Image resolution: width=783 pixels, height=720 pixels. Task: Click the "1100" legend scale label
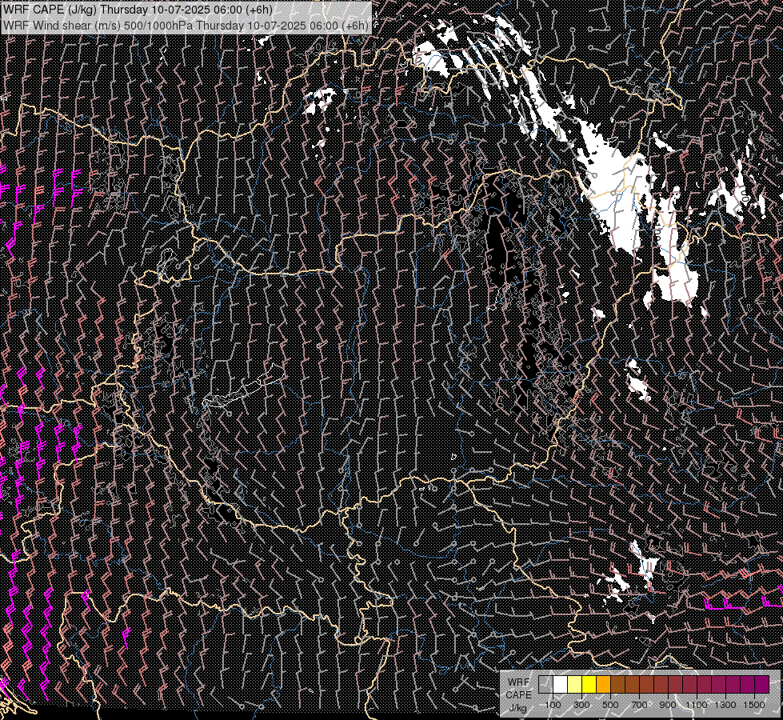pos(696,705)
